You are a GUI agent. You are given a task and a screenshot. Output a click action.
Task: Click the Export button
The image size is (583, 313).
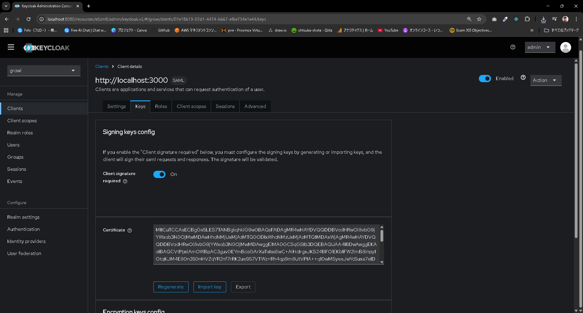click(x=243, y=287)
